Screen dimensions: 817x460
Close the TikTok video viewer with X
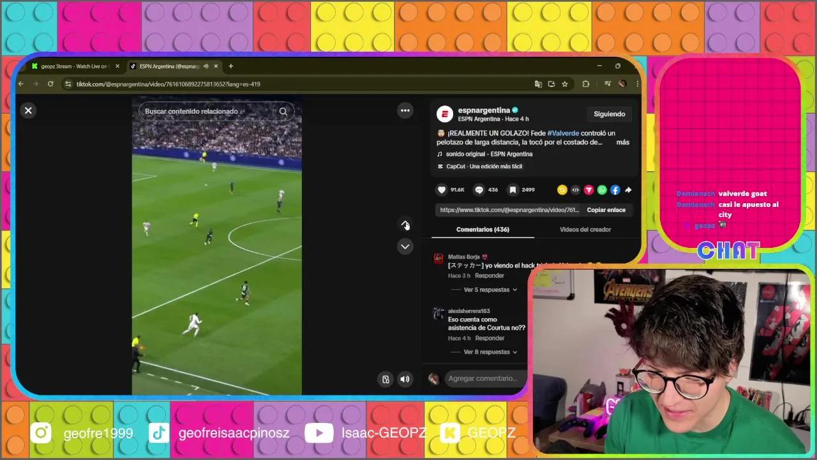pos(28,111)
